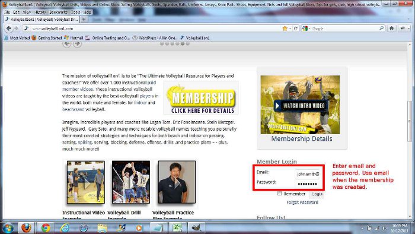Open the Hotmail bookmark

(74, 38)
